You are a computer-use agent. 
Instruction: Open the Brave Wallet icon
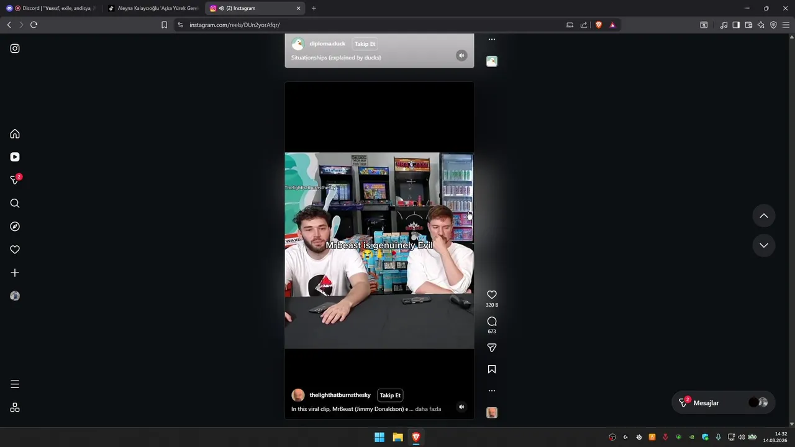(x=748, y=25)
